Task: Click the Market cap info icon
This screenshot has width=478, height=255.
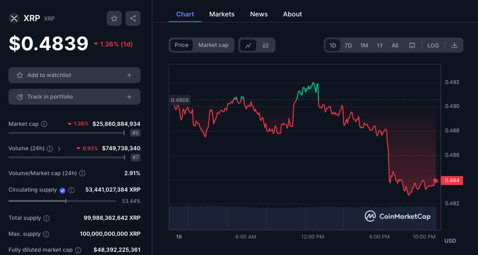Action: [44, 124]
